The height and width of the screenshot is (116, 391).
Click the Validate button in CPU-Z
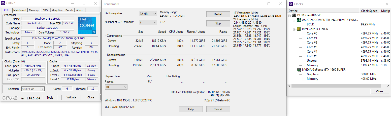tap(71, 97)
